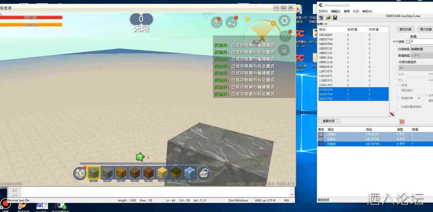Open the 数值类型 dropdown showing 4 字节
The width and height of the screenshot is (433, 212).
[x=421, y=55]
